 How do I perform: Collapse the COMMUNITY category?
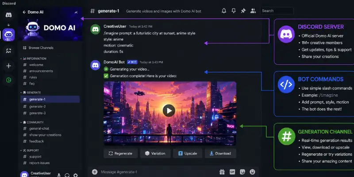coord(32,123)
